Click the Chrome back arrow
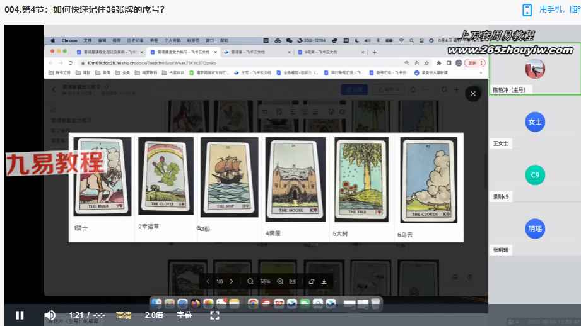Screen dimensions: 581x326 51,63
